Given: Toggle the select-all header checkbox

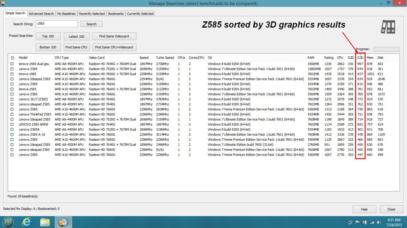Looking at the screenshot, I should click(13, 58).
